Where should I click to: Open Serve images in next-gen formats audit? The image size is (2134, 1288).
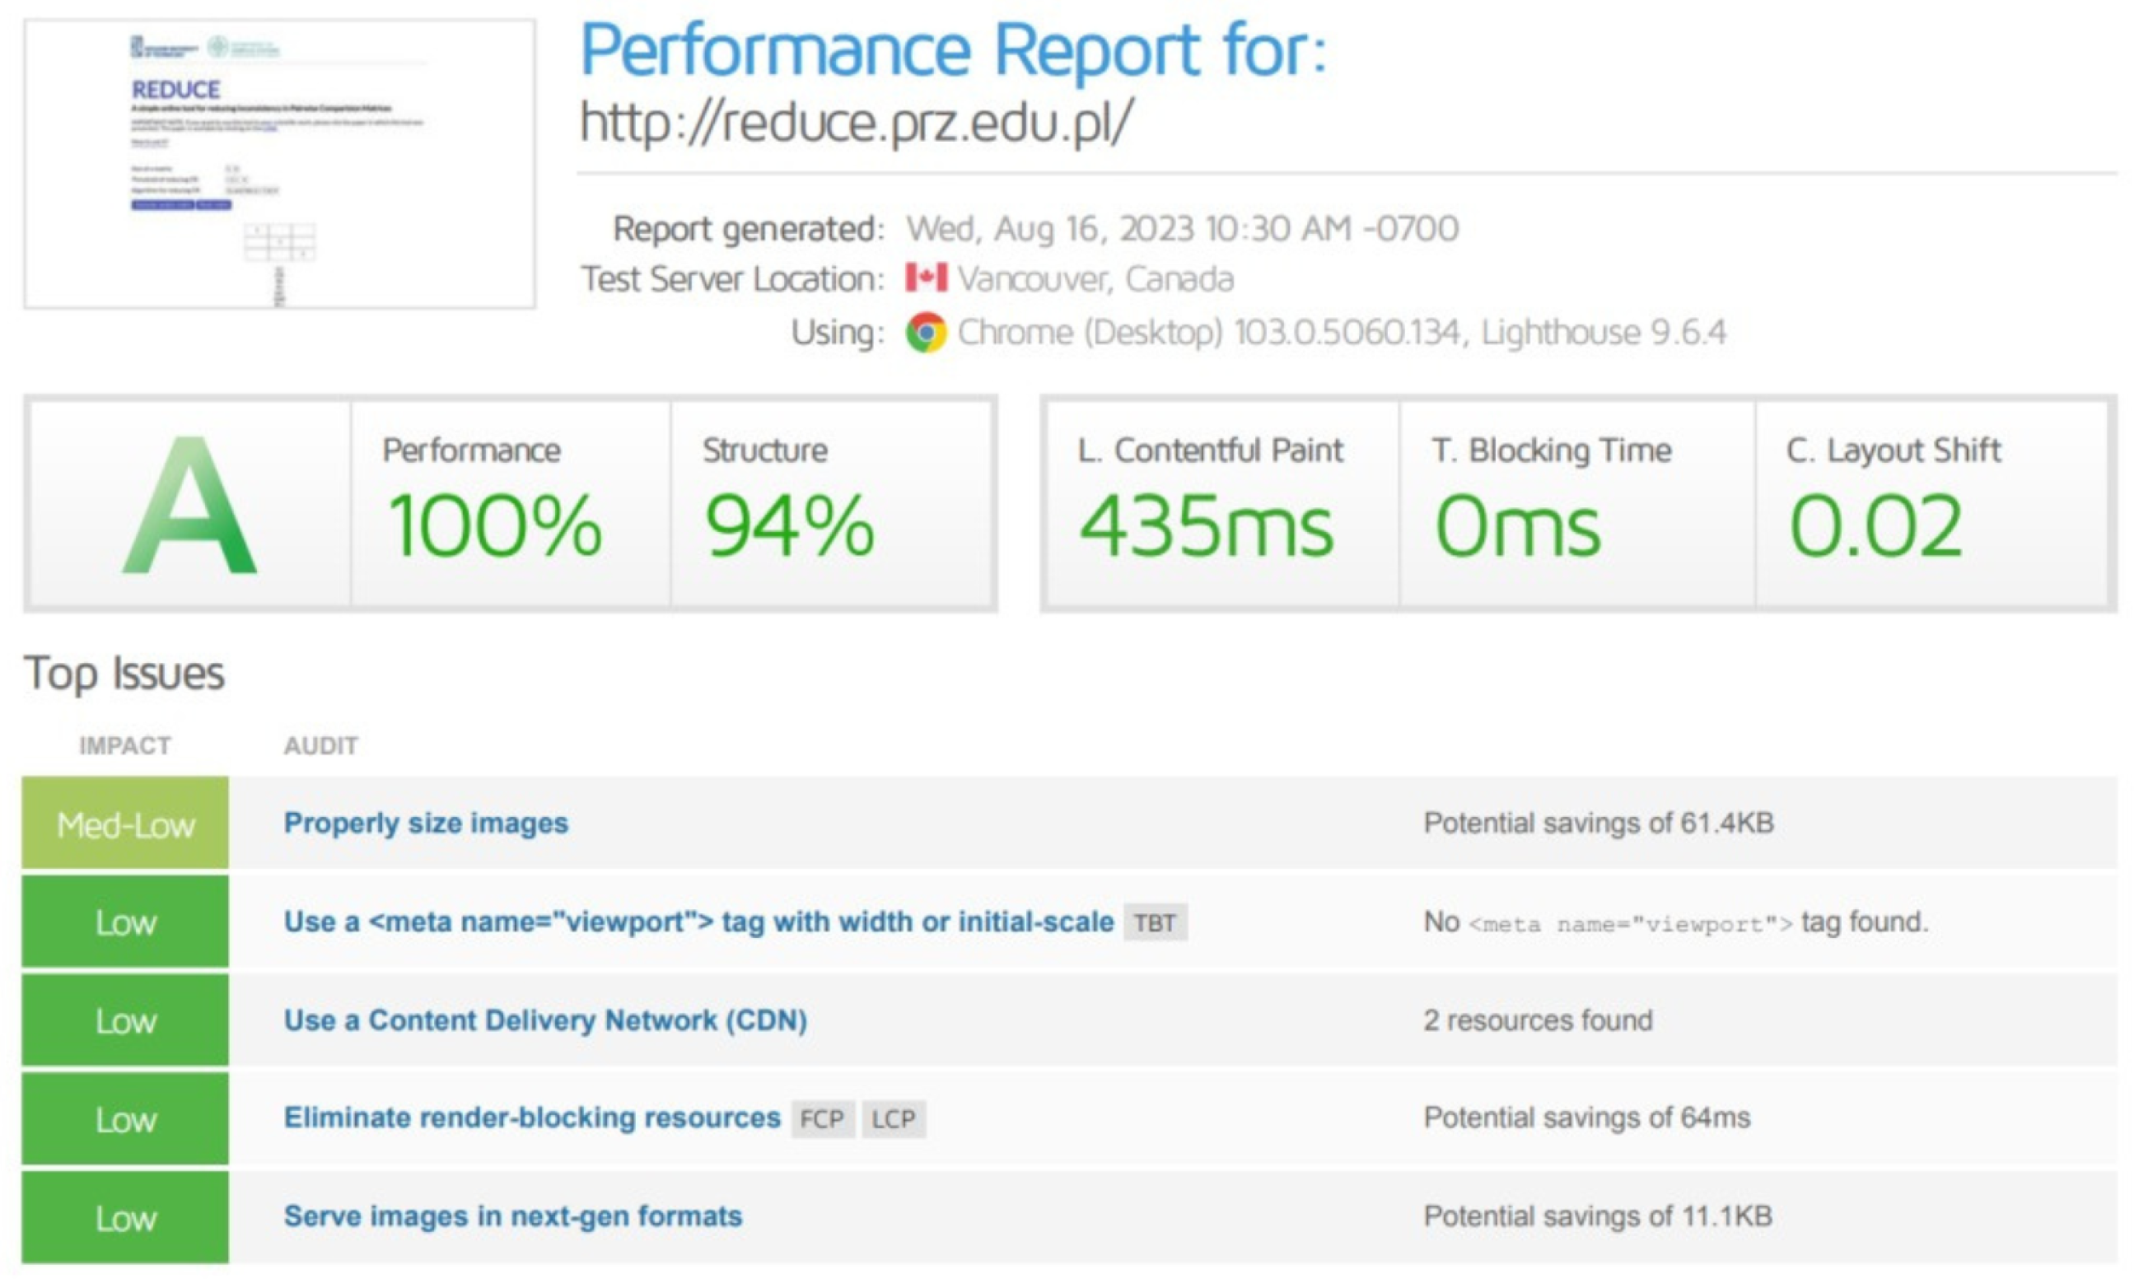point(513,1217)
